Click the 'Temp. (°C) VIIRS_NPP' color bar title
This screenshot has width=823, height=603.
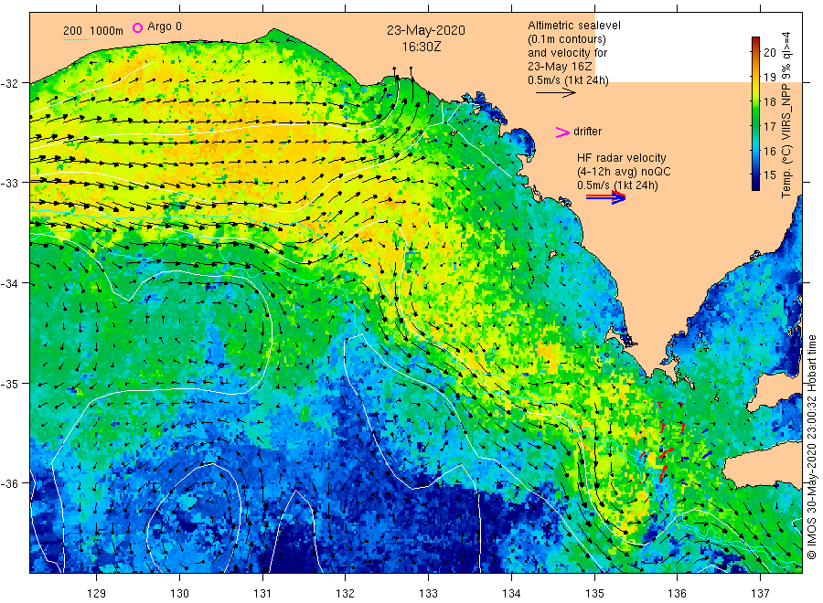tap(786, 114)
